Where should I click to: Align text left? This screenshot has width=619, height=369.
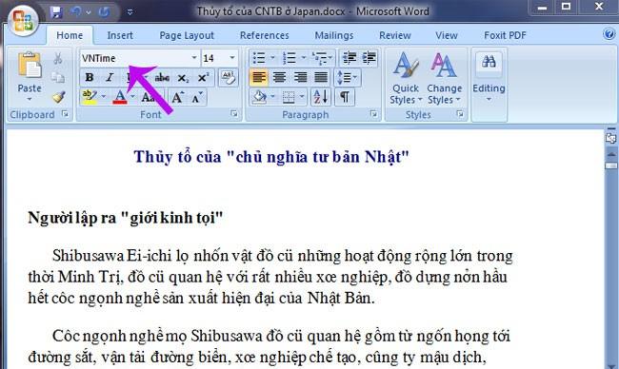pyautogui.click(x=259, y=77)
